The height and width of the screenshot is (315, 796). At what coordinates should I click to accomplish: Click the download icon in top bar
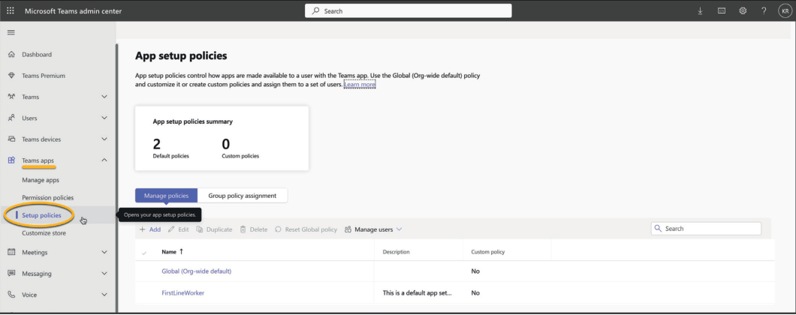pyautogui.click(x=700, y=10)
